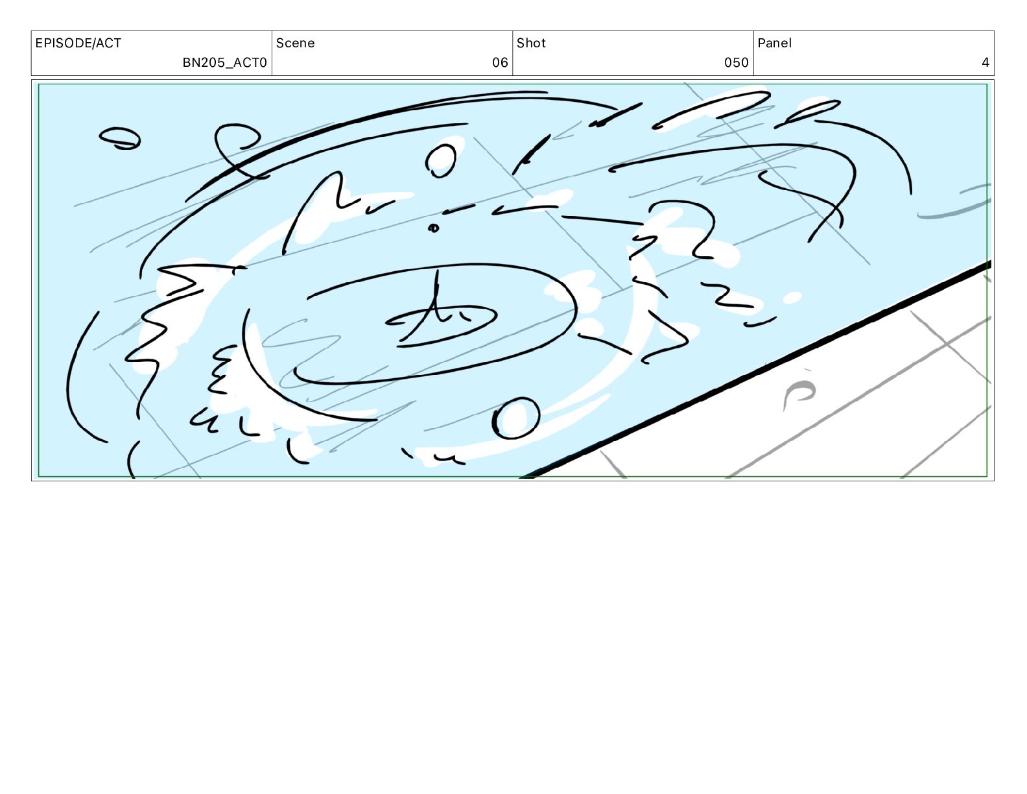Select the BN205_ACT0 episode value

[x=224, y=63]
